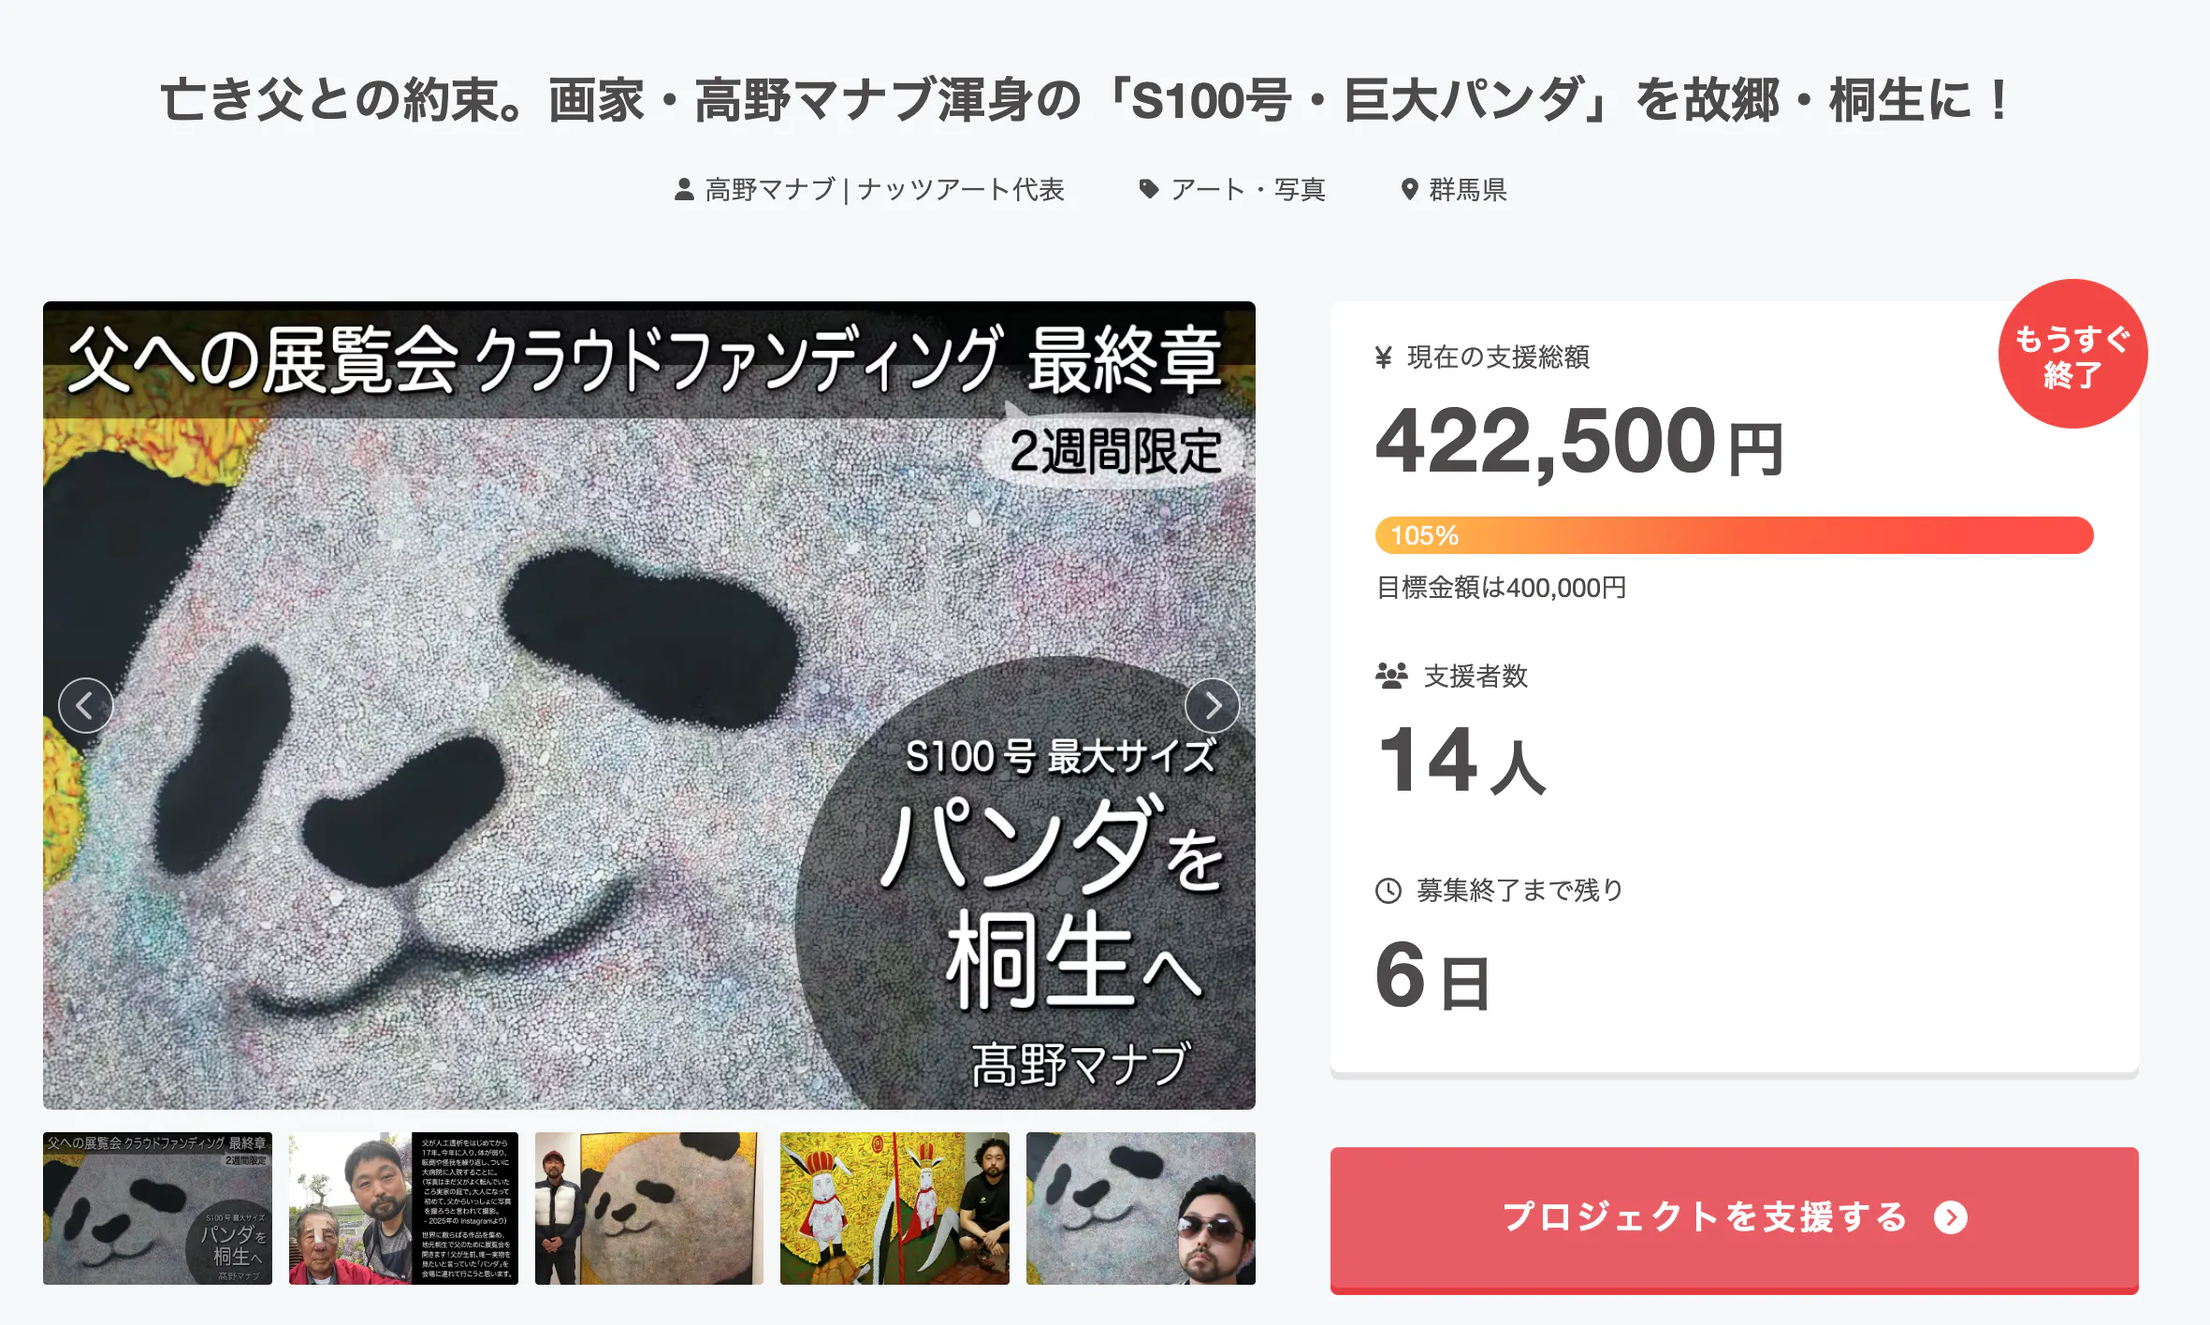The width and height of the screenshot is (2210, 1325).
Task: Click the arrow circle icon in support button
Action: [1951, 1217]
